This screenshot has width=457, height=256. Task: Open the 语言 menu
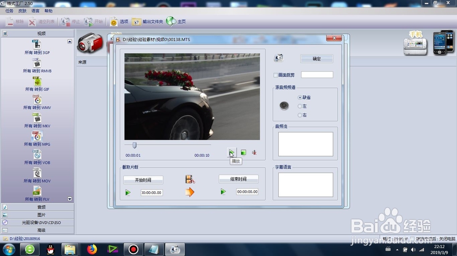35,11
